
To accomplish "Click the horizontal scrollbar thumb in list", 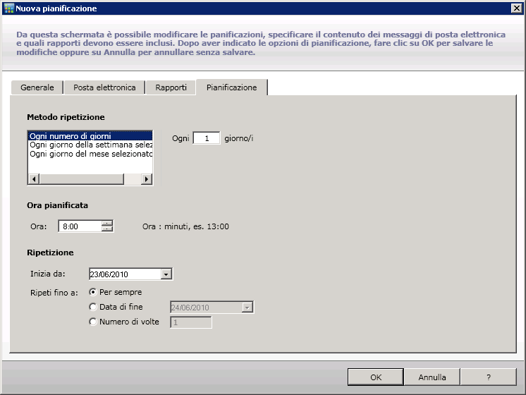I will (x=82, y=179).
